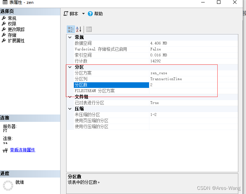This screenshot has width=246, height=194.
Task: Switch to categorized property view
Action: point(71,29)
